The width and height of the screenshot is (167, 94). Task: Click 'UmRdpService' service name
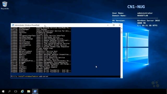click(25, 28)
